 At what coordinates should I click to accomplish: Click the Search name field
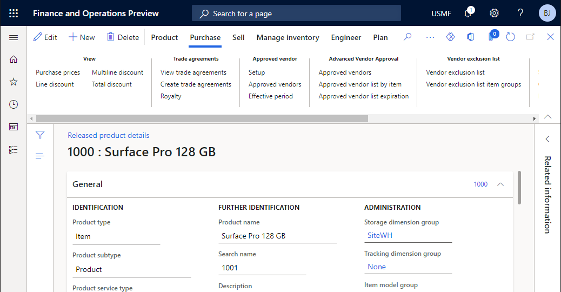262,268
